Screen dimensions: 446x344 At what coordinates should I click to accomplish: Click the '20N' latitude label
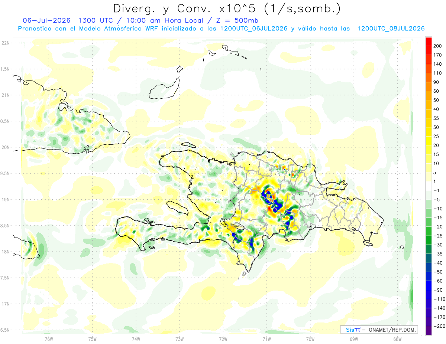pos(5,147)
